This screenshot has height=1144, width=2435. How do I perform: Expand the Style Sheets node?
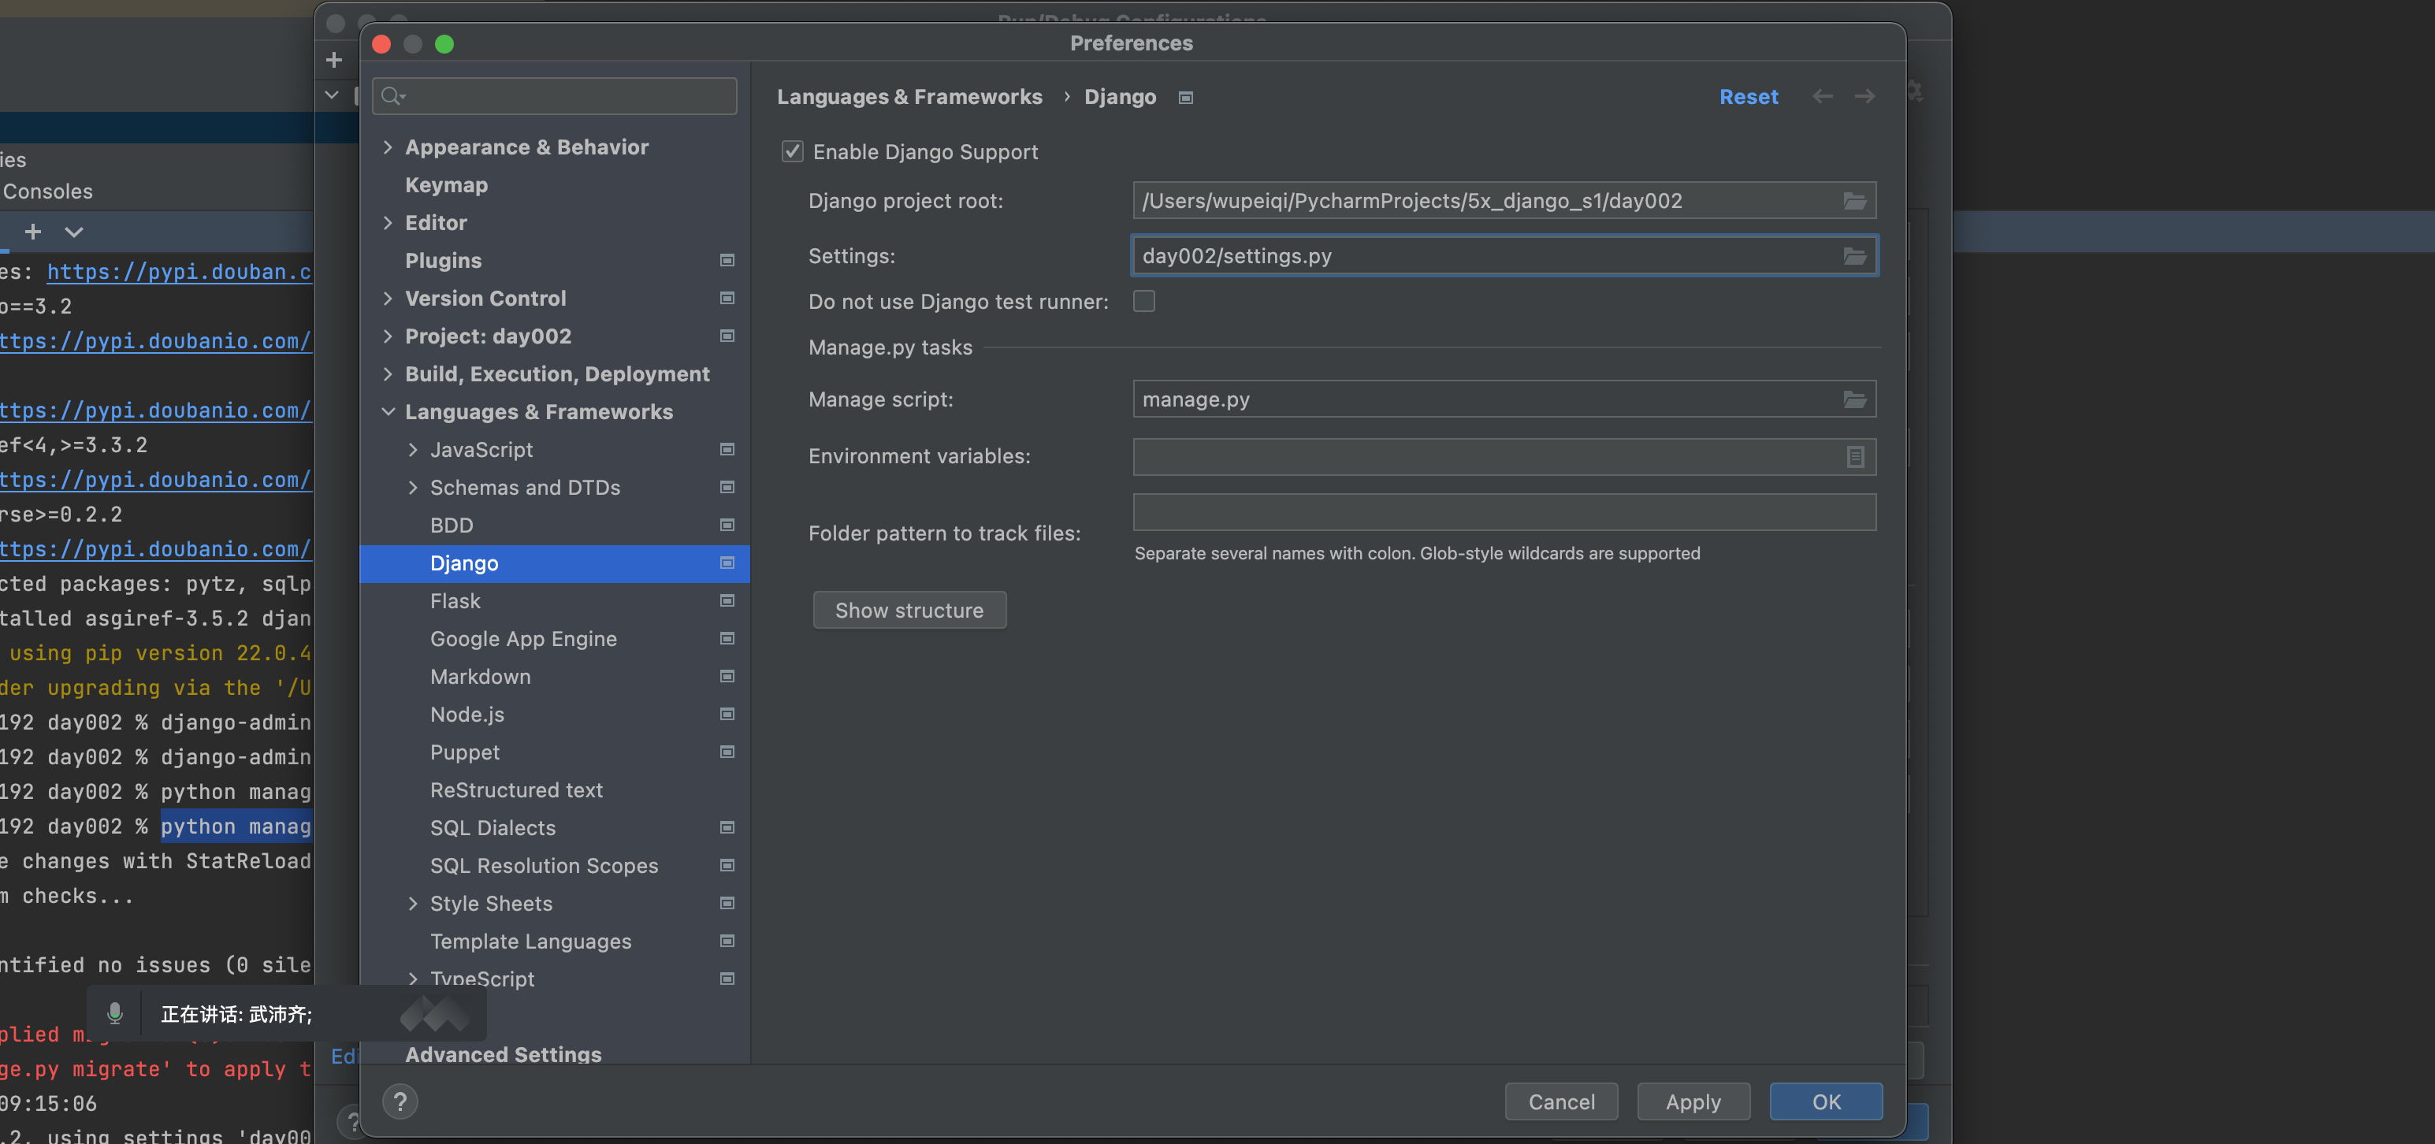point(413,904)
